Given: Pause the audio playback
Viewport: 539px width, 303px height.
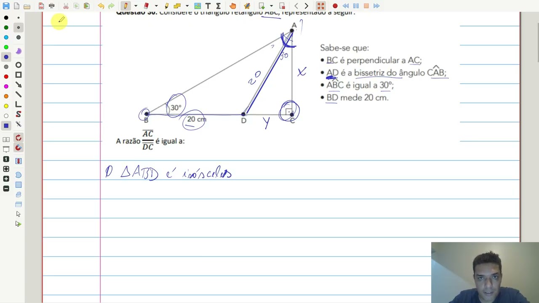Looking at the screenshot, I should point(356,6).
